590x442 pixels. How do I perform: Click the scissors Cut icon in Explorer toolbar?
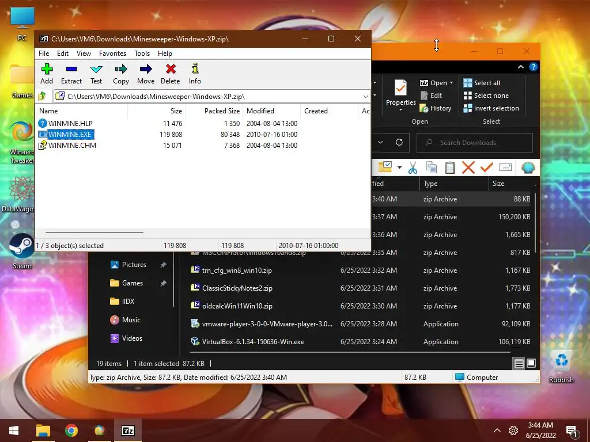(413, 167)
